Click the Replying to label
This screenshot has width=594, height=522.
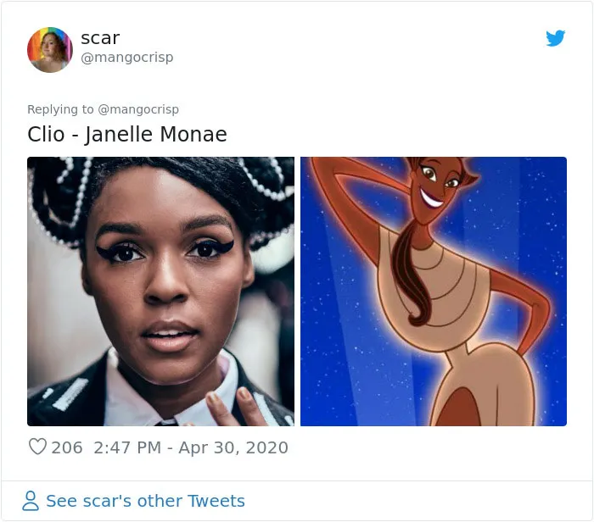pos(60,109)
